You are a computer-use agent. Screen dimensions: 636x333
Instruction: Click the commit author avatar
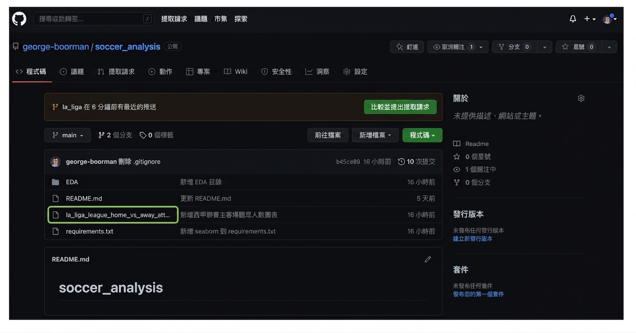click(55, 162)
